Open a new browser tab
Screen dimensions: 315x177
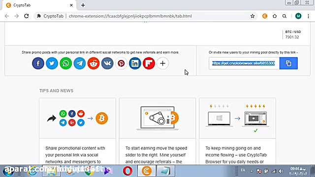tap(83, 5)
